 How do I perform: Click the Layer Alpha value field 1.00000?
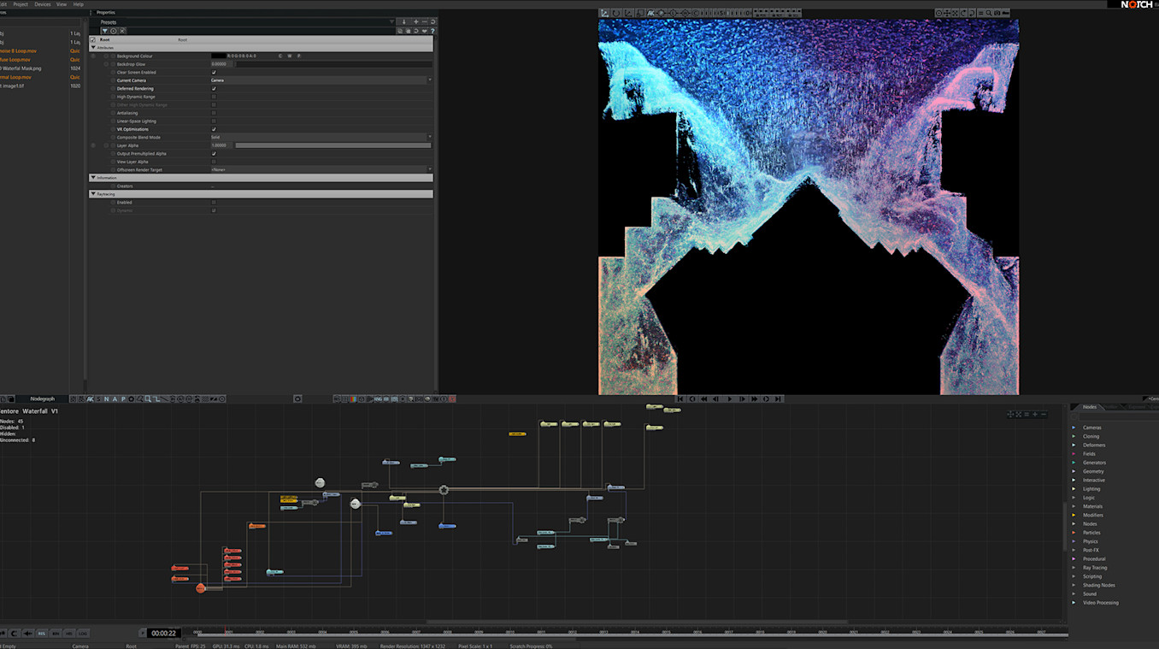pos(221,145)
